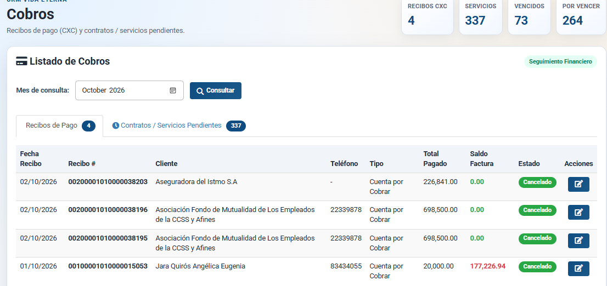Switch to Contratos / Servicios Pendientes tab
This screenshot has height=286, width=607.
tap(178, 125)
